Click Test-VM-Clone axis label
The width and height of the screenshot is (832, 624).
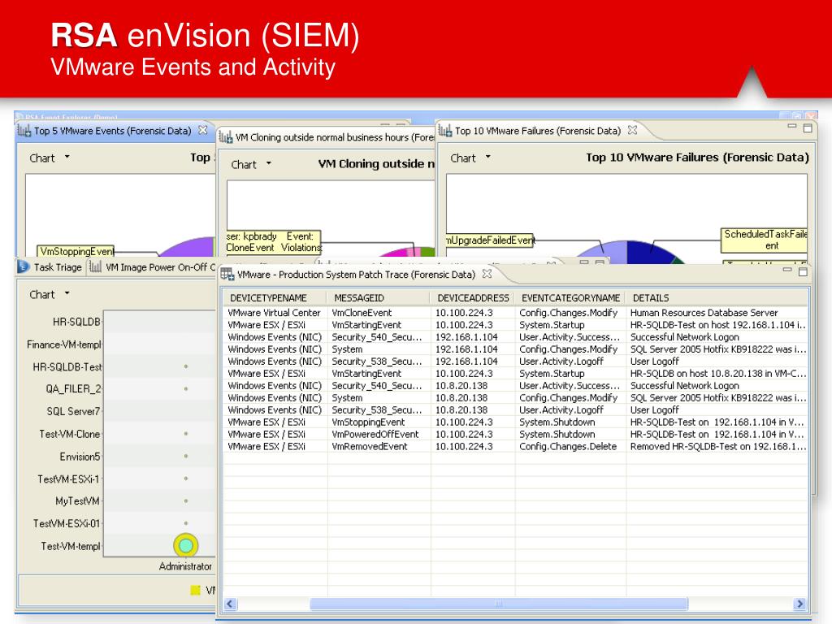click(70, 434)
